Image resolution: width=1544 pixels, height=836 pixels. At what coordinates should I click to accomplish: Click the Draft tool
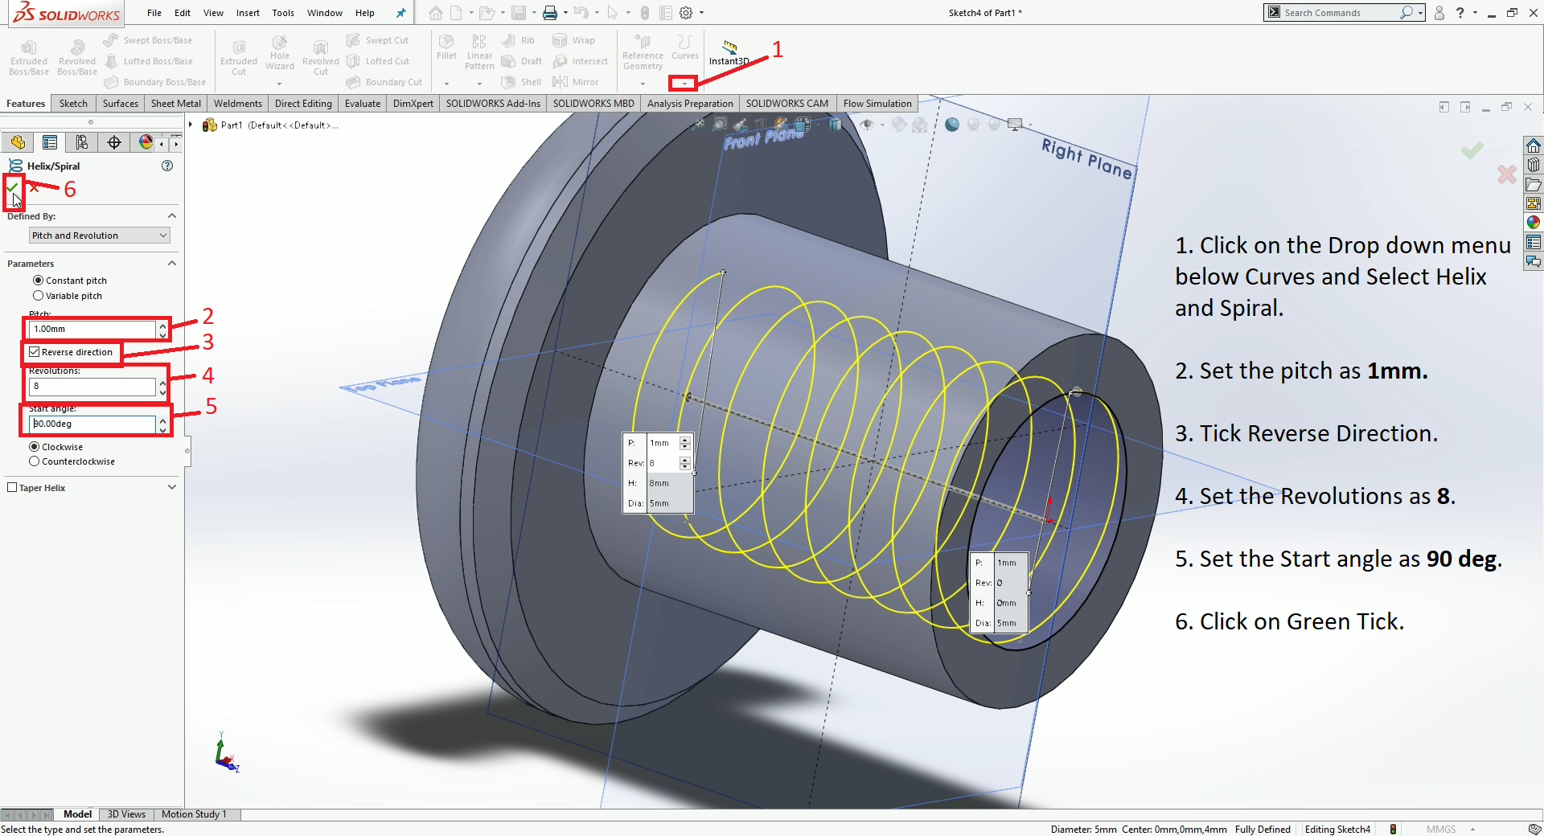pyautogui.click(x=521, y=61)
